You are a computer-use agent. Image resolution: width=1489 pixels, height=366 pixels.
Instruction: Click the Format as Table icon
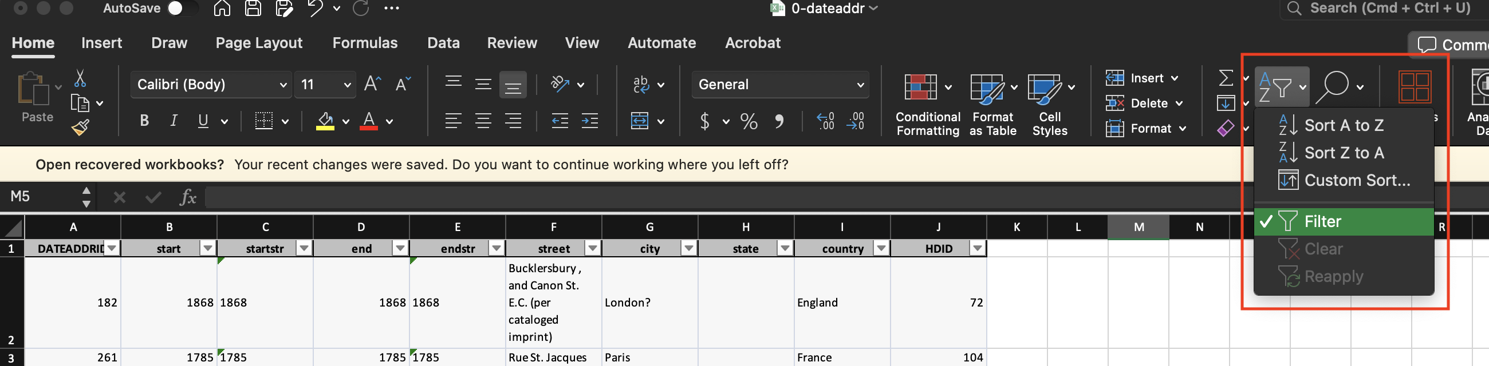coord(992,104)
